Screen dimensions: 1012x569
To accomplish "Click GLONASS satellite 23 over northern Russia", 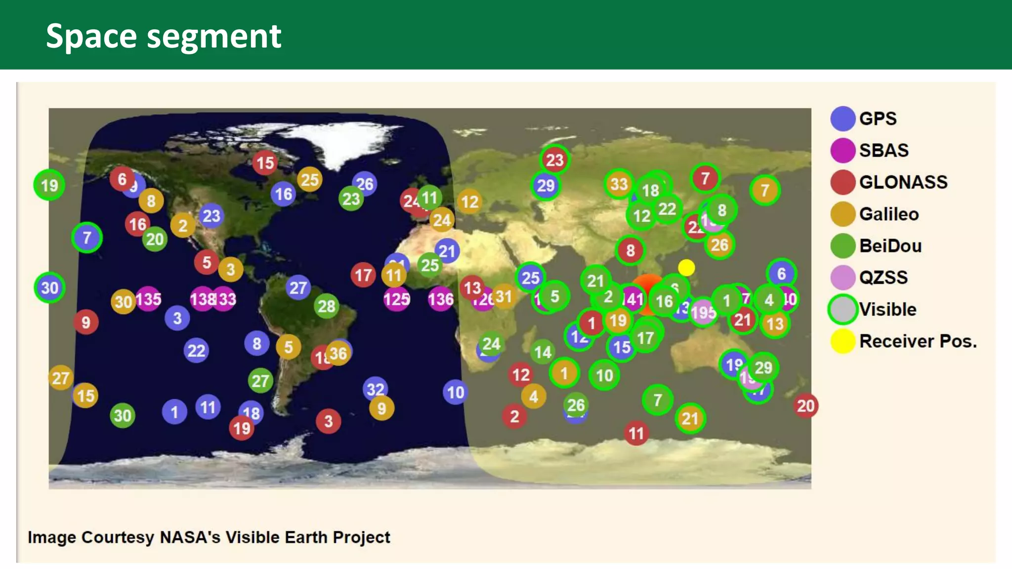I will (x=554, y=160).
